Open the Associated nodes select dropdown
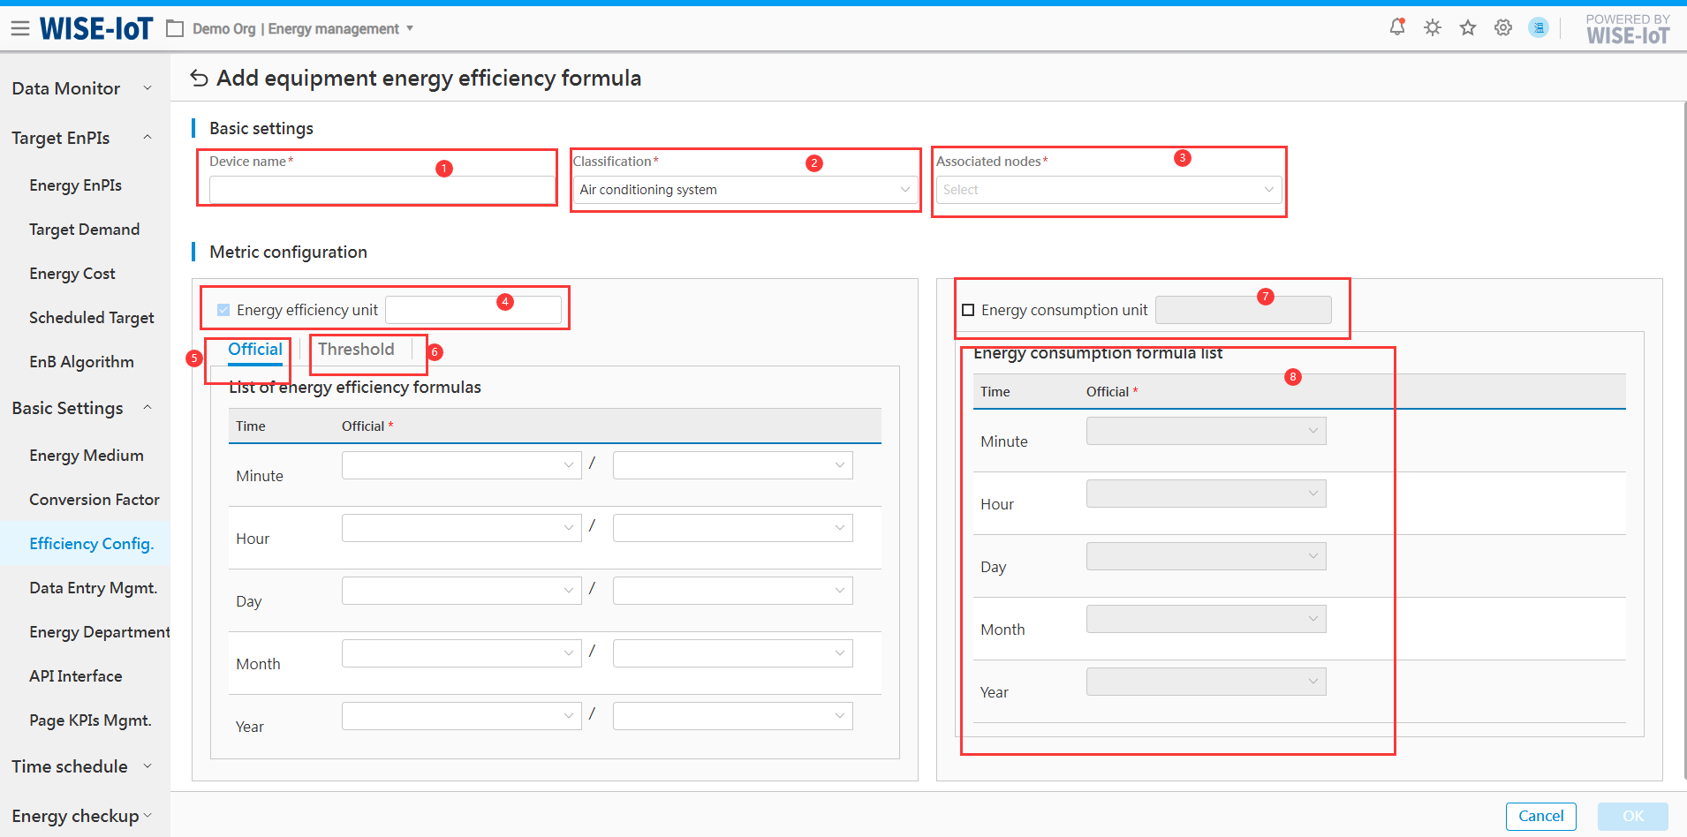Viewport: 1687px width, 837px height. click(1108, 190)
